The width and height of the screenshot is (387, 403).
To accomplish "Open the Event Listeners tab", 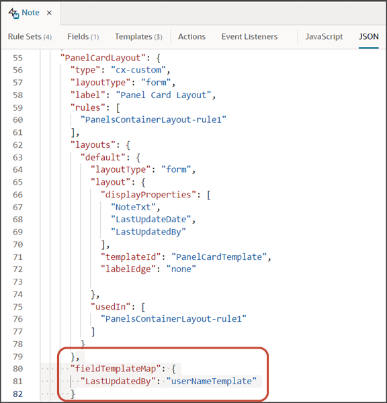I will 249,37.
